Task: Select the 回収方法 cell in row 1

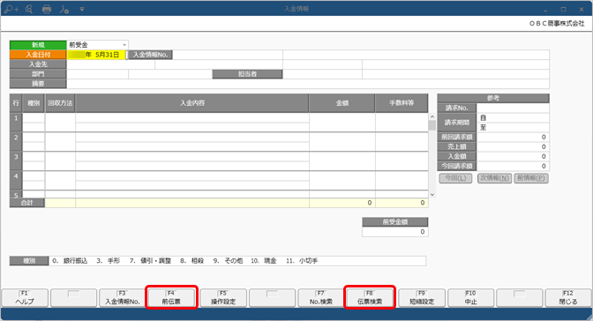Action: pos(60,122)
